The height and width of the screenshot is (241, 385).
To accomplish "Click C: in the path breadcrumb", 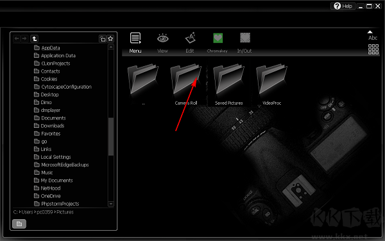I will click(x=15, y=212).
